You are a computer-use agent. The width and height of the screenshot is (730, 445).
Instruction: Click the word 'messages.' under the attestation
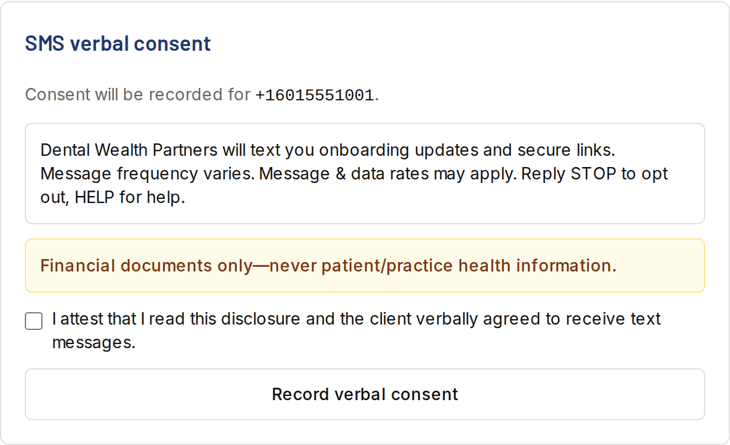pos(94,343)
